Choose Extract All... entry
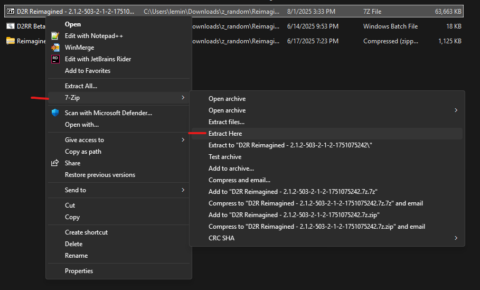This screenshot has height=290, width=480. click(81, 86)
